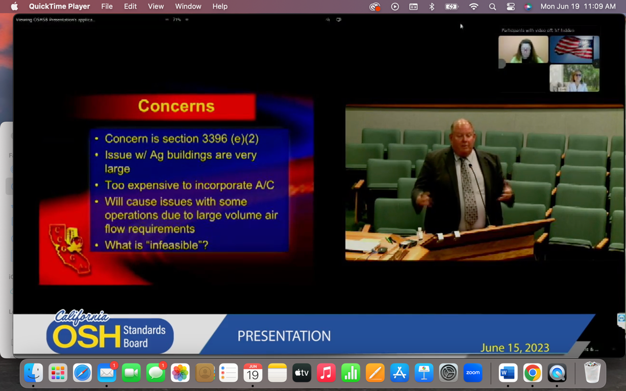Viewport: 626px width, 391px height.
Task: Click the Wi-Fi status icon
Action: (473, 7)
